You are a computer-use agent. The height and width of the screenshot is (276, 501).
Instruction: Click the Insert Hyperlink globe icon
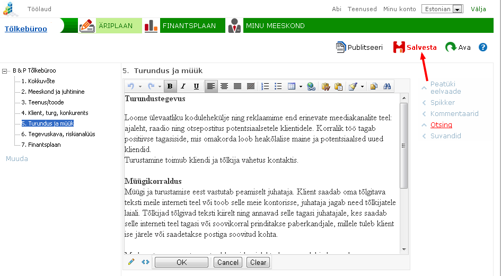[x=311, y=86]
